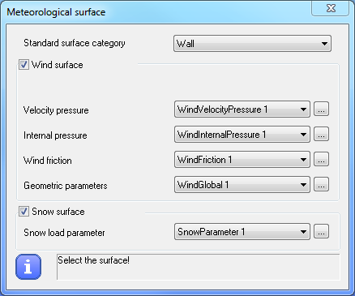The width and height of the screenshot is (355, 296).
Task: Edit Geometric parameters via its ellipsis button
Action: tap(321, 184)
